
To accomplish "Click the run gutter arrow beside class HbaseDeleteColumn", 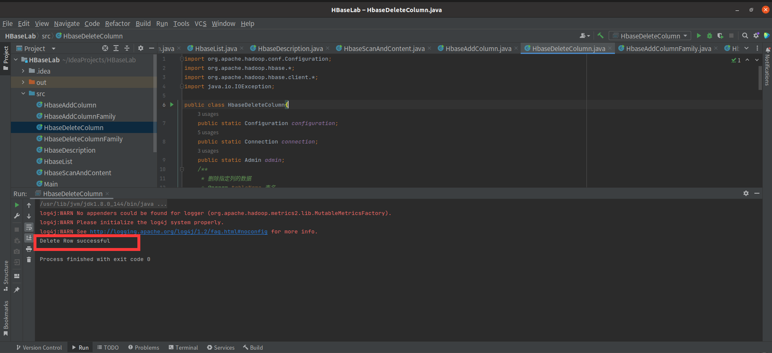I will [x=172, y=105].
